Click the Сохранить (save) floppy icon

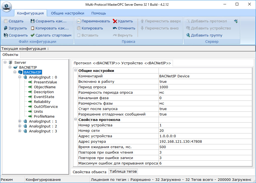[x=6, y=35]
